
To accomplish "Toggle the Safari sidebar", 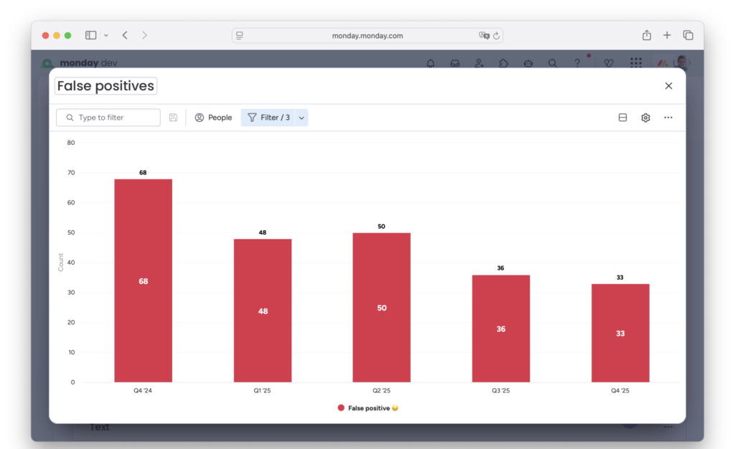I will (x=91, y=35).
